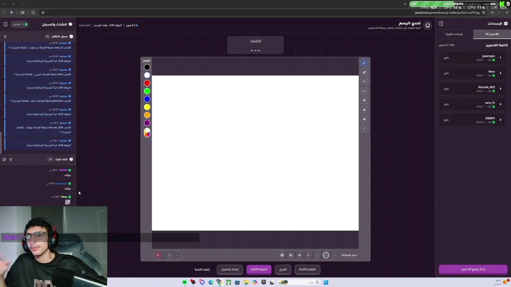Click the hint button (تلميح)
The width and height of the screenshot is (511, 287).
pos(283,269)
